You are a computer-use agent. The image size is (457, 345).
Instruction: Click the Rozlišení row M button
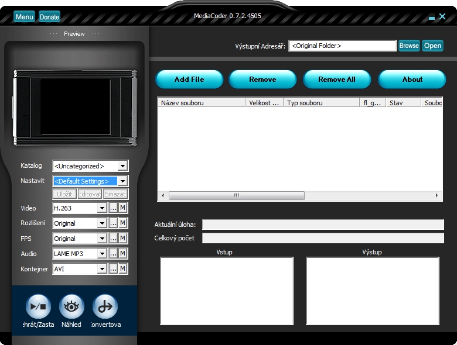122,223
